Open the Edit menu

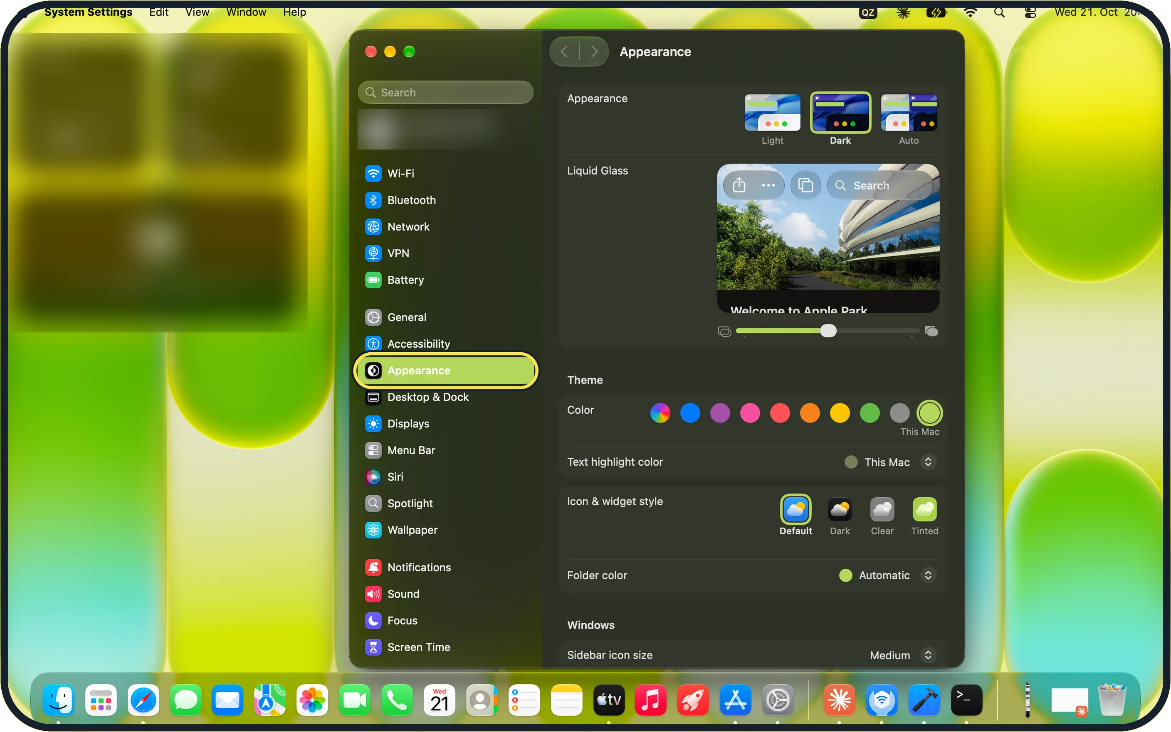point(158,12)
